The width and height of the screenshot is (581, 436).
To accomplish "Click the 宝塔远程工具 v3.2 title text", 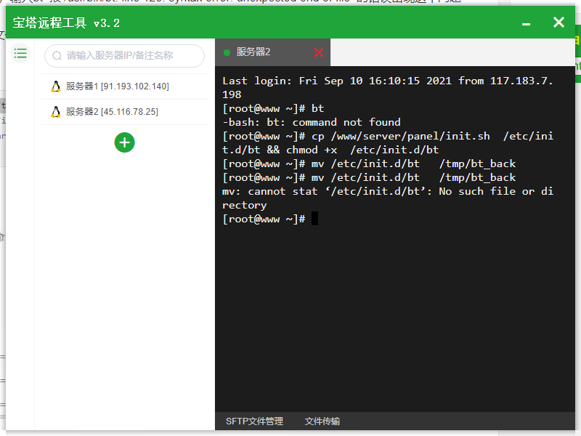I will point(66,23).
